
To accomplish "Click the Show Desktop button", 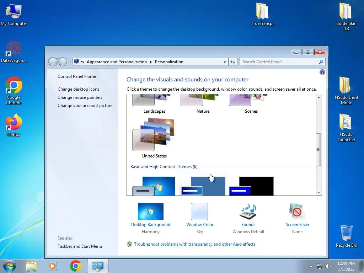I will pos(362,266).
